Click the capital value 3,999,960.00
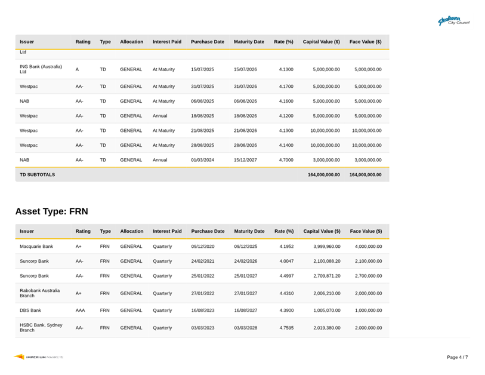The width and height of the screenshot is (485, 375). click(x=326, y=246)
